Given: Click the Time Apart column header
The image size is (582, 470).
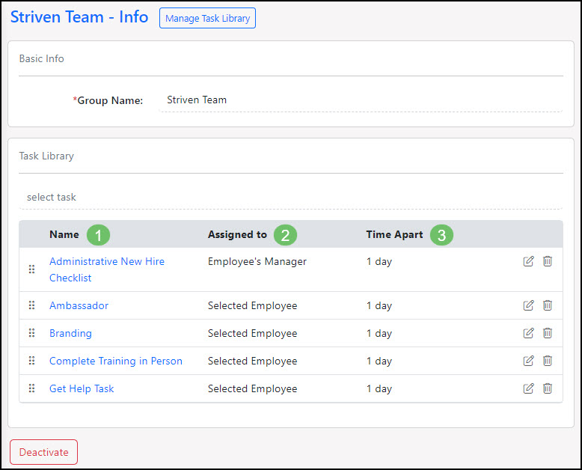Looking at the screenshot, I should pyautogui.click(x=394, y=235).
